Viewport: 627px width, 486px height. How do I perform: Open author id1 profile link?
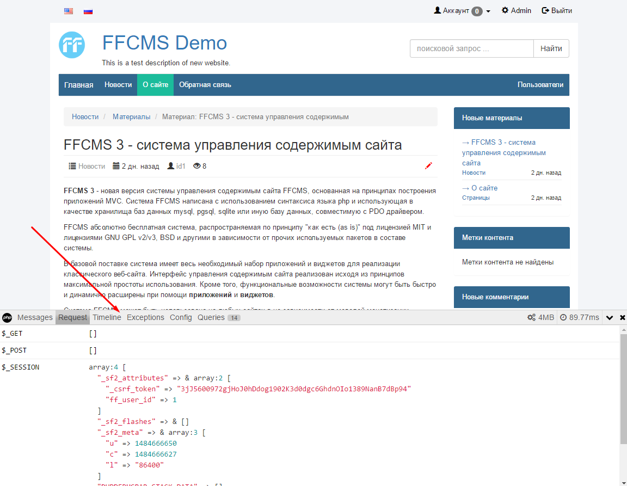181,166
